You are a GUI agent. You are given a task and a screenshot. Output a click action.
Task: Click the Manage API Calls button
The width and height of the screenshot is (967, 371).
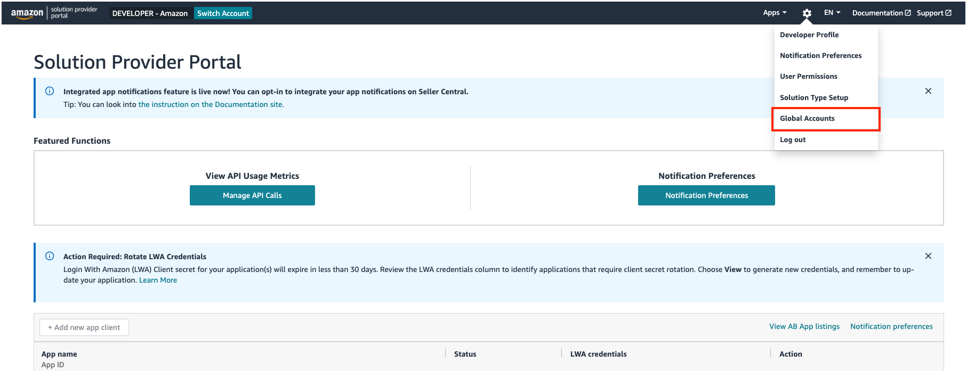click(x=252, y=195)
